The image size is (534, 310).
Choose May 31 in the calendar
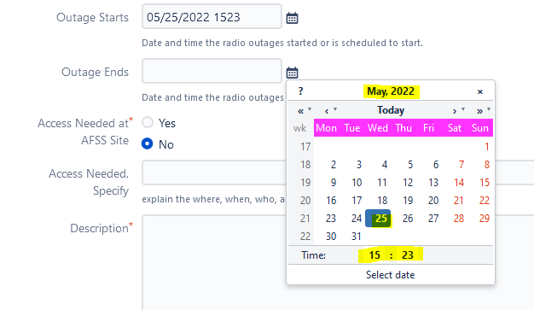coord(357,237)
